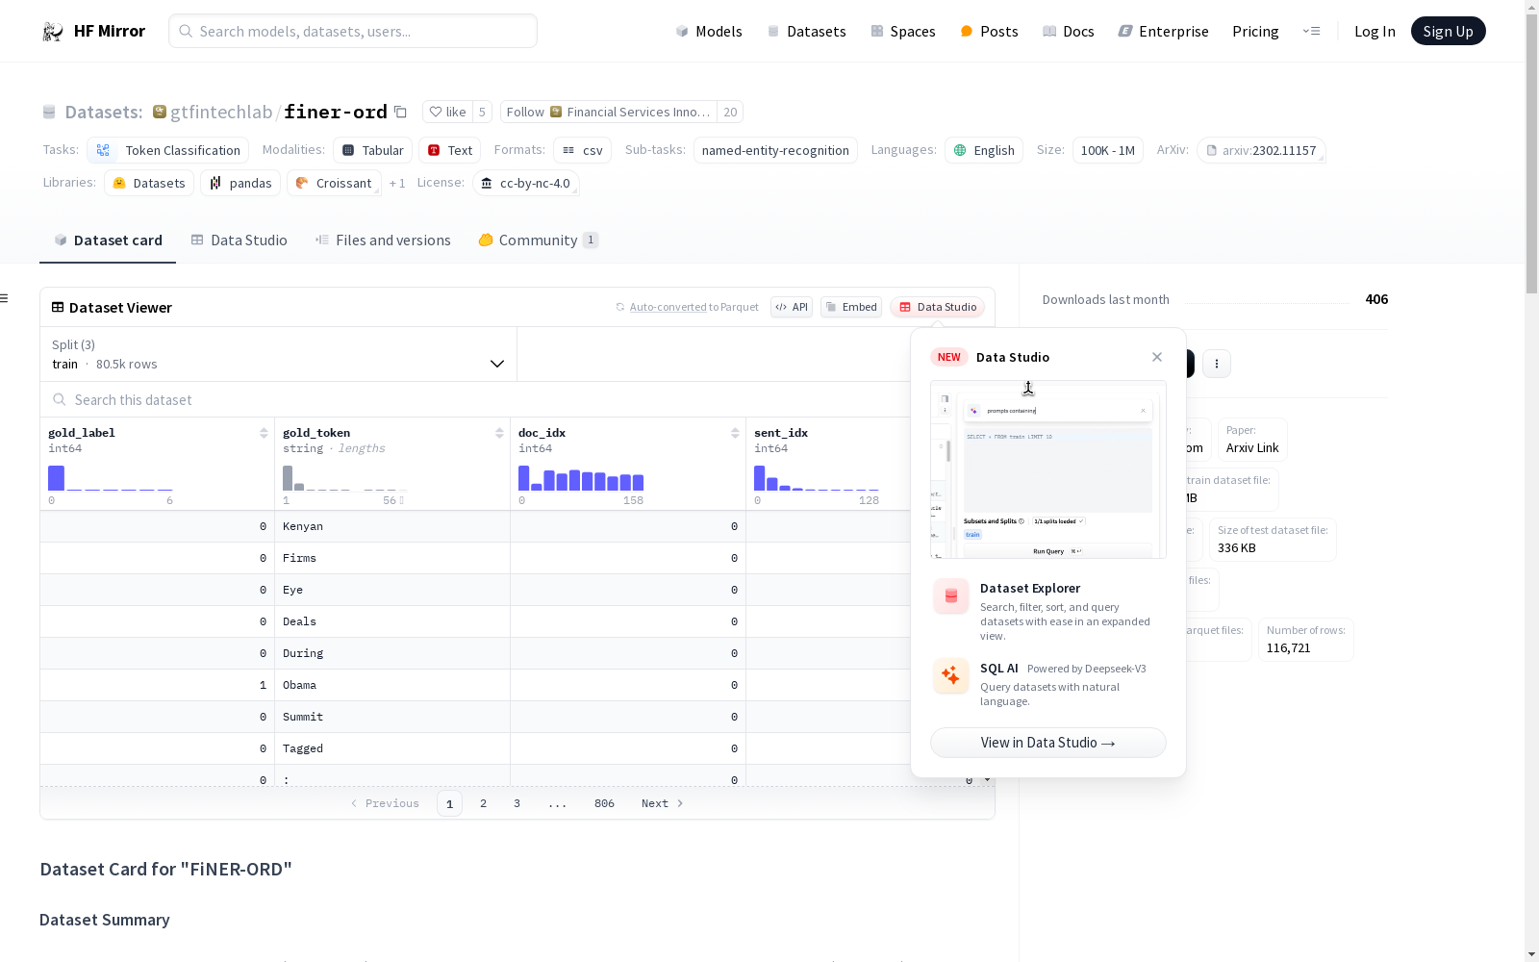This screenshot has height=962, width=1539.
Task: Click the Datasets library tag
Action: pyautogui.click(x=149, y=183)
